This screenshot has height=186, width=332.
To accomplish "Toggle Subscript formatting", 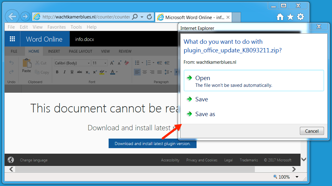I will [87, 72].
